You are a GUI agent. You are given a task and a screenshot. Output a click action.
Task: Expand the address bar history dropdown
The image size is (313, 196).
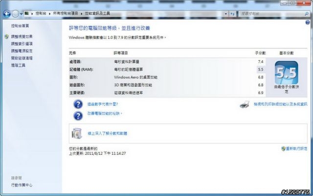[225, 14]
